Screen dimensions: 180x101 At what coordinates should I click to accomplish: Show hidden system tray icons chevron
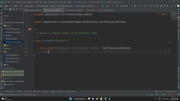154,99
